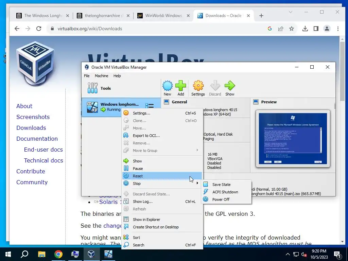This screenshot has height=261, width=348.
Task: Open the Community sidebar link
Action: [x=32, y=182]
